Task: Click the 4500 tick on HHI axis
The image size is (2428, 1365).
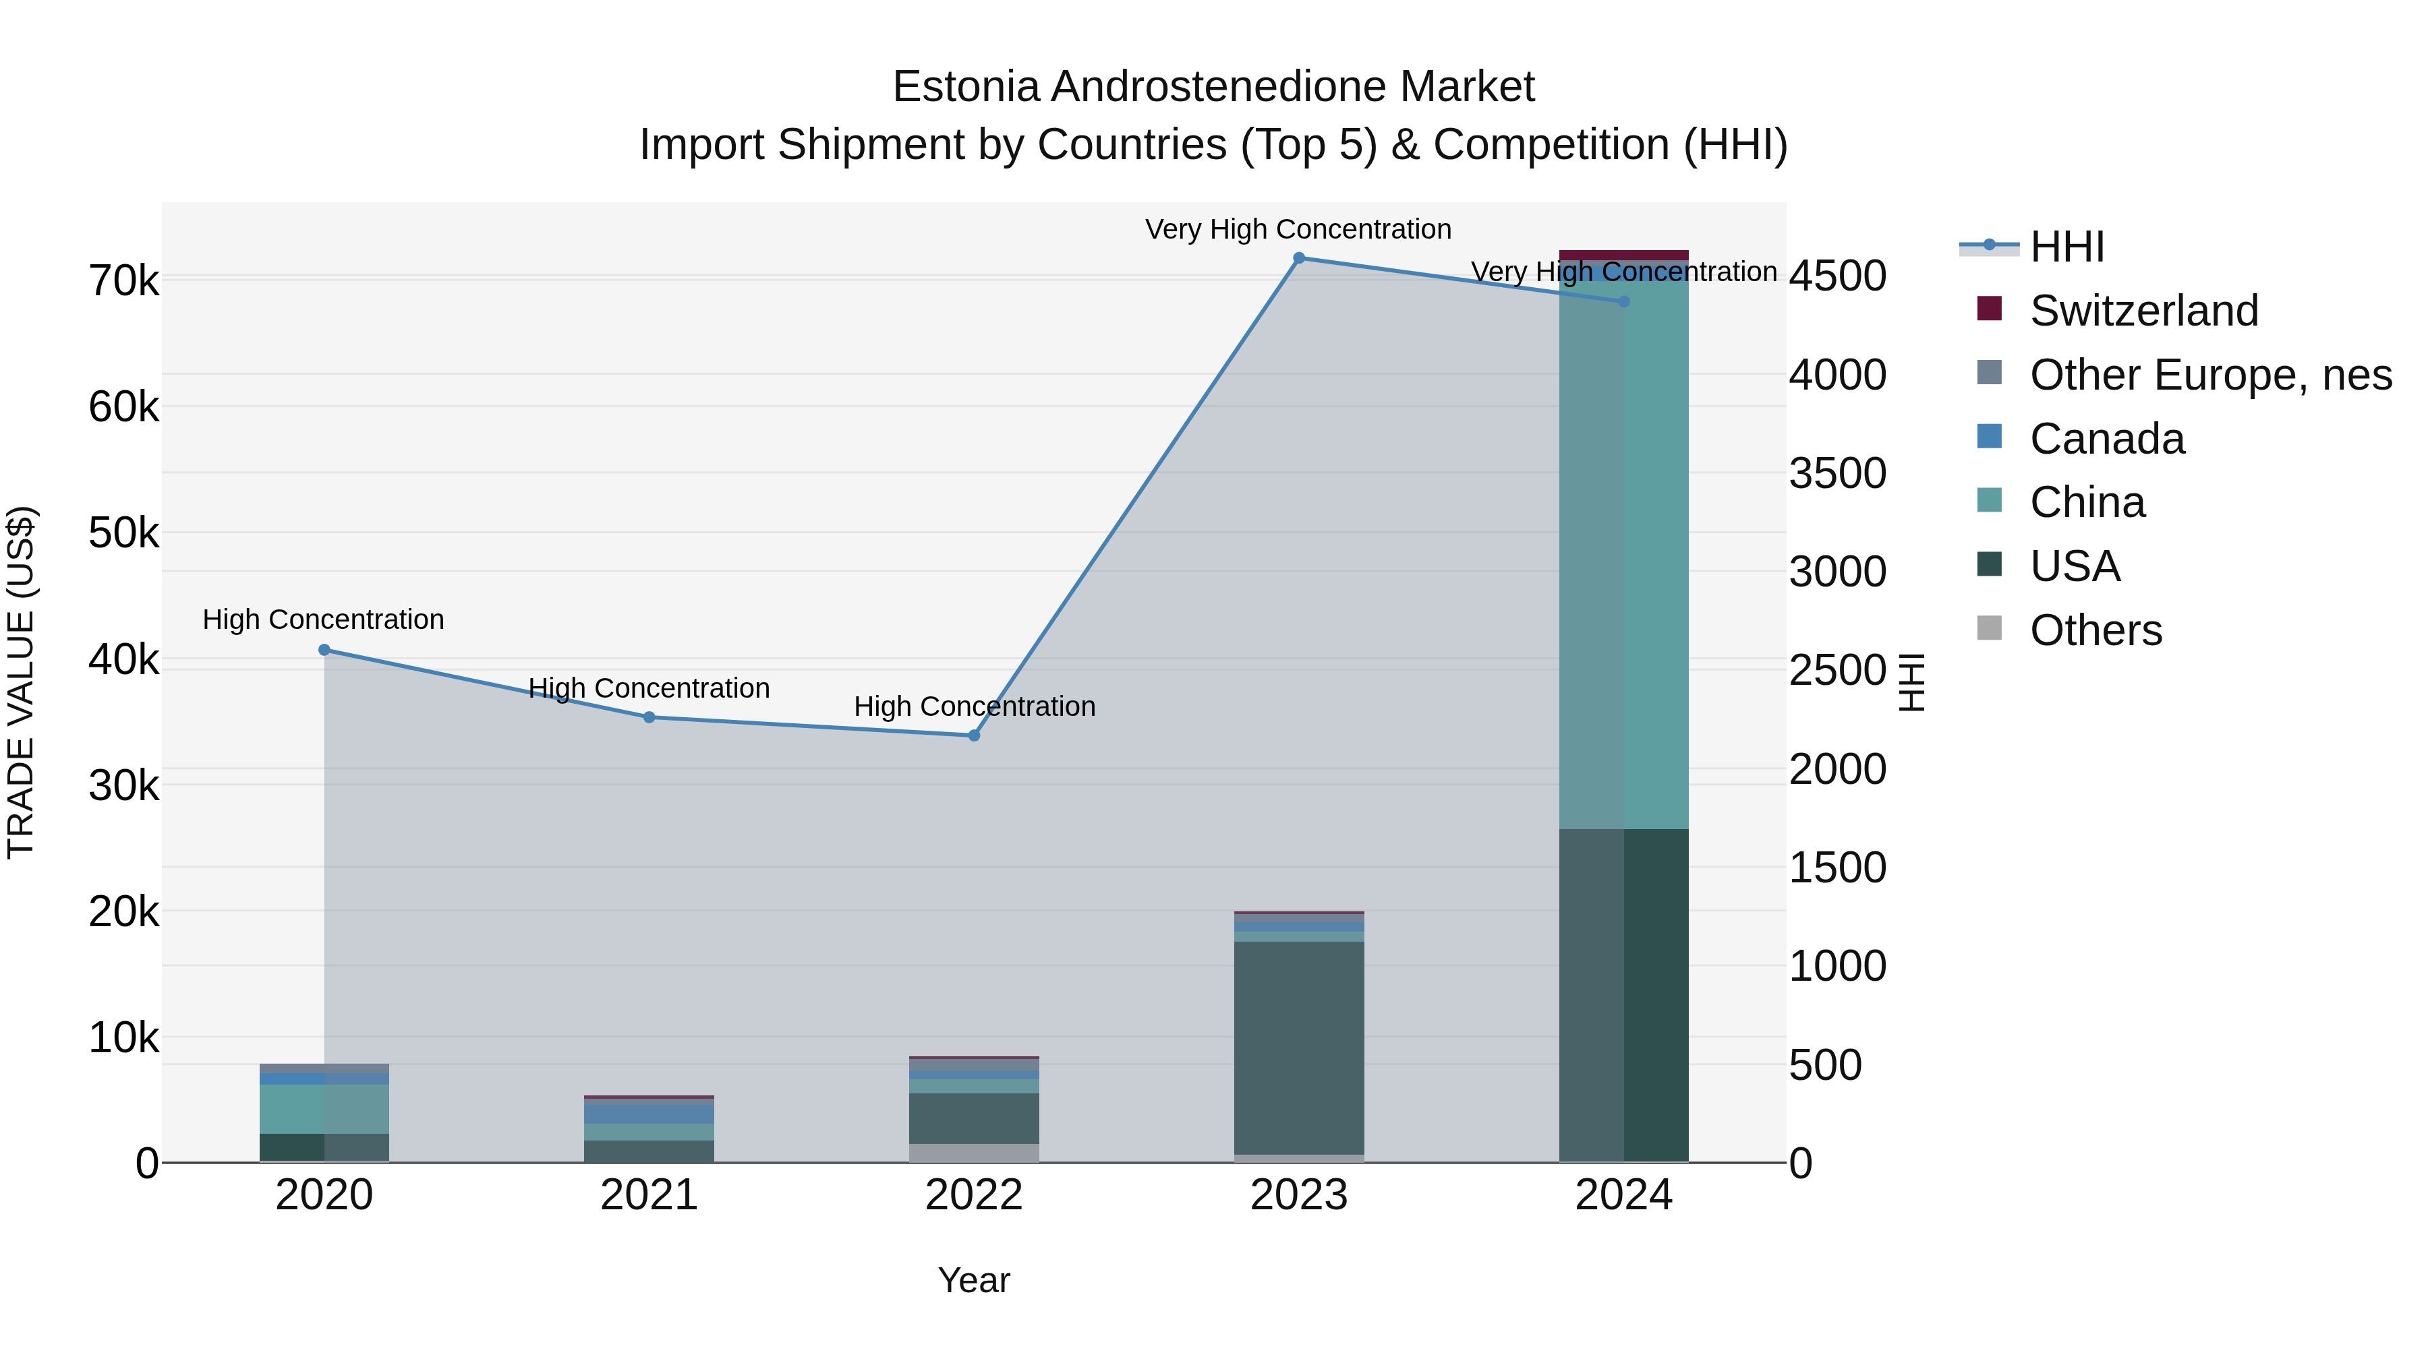Action: (1838, 277)
